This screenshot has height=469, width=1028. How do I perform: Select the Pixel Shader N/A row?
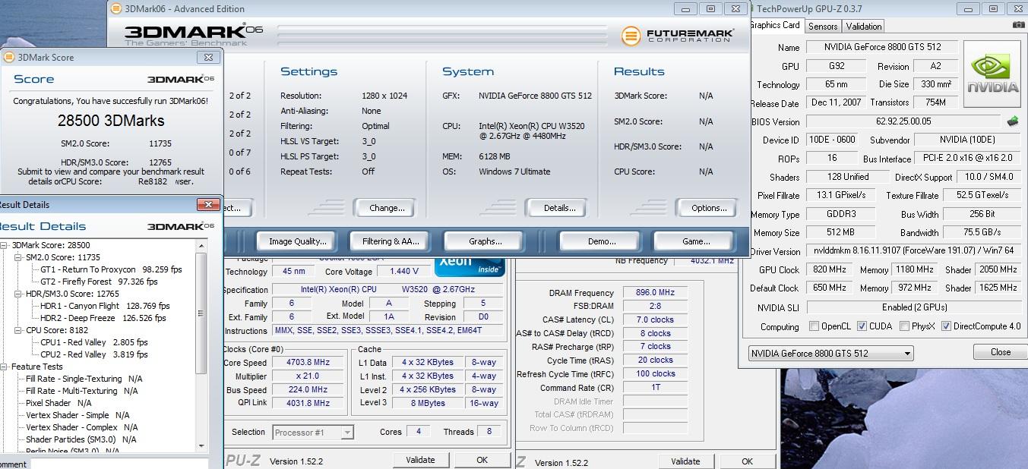(59, 403)
